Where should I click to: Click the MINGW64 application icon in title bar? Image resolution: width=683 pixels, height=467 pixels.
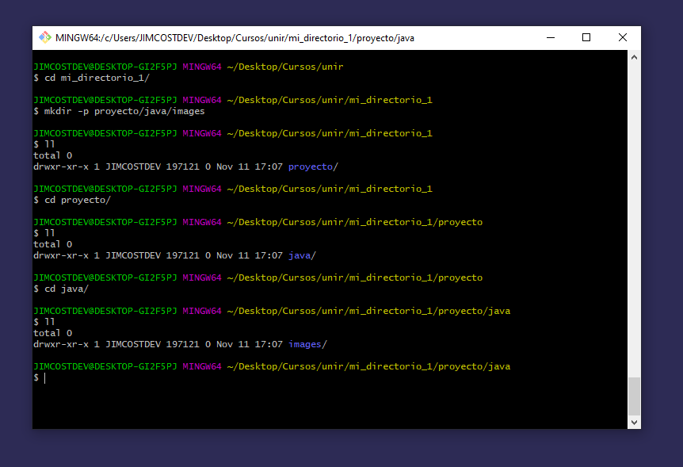pos(45,36)
